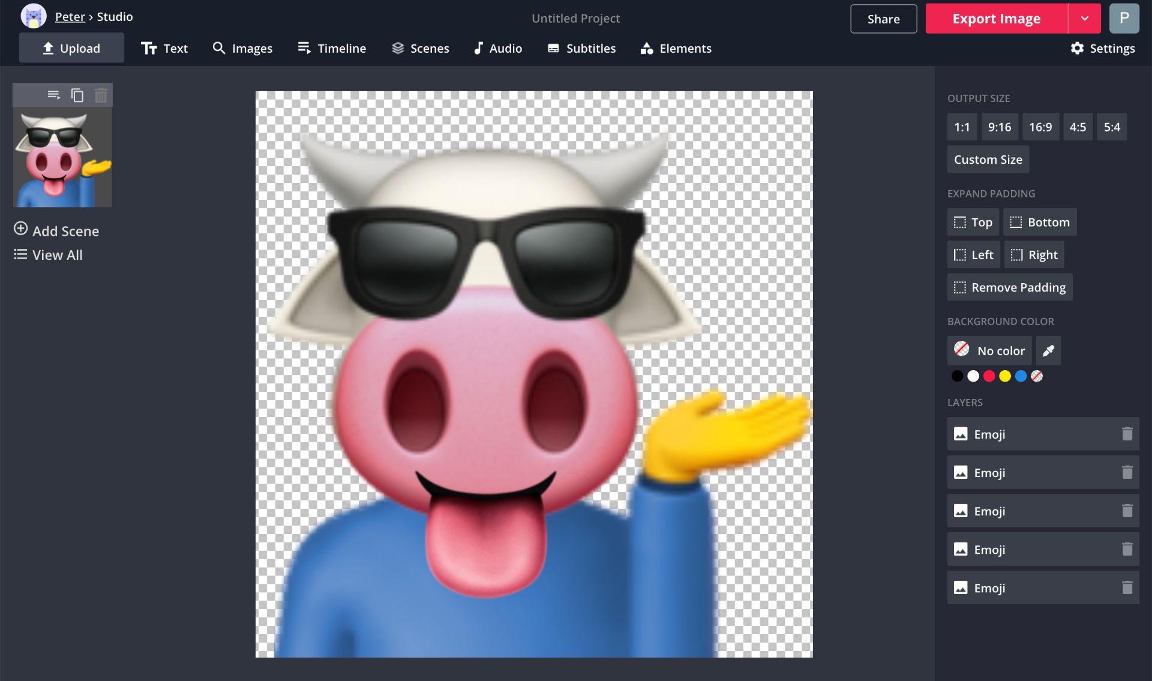Open the Scenes panel
The image size is (1152, 681).
421,48
